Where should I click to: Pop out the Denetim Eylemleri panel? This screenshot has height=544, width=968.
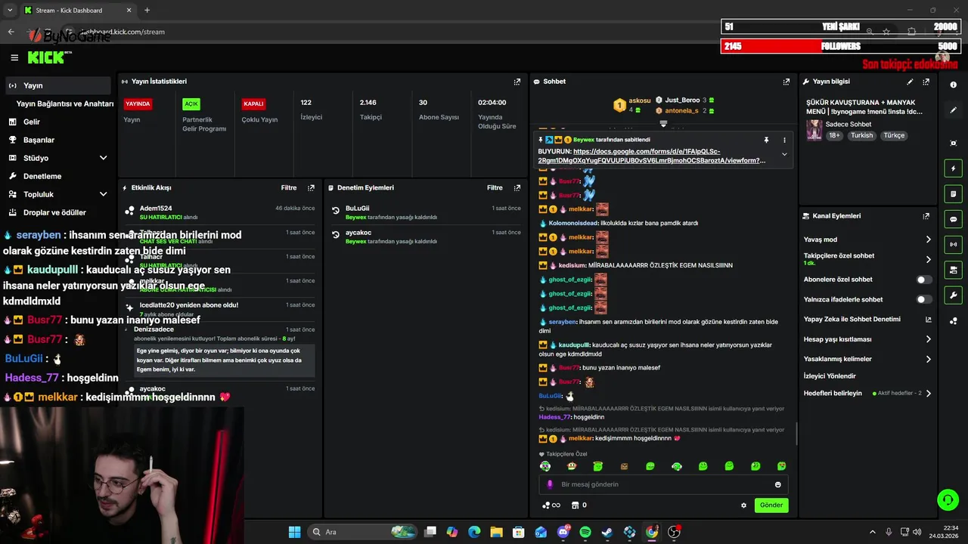tap(517, 187)
